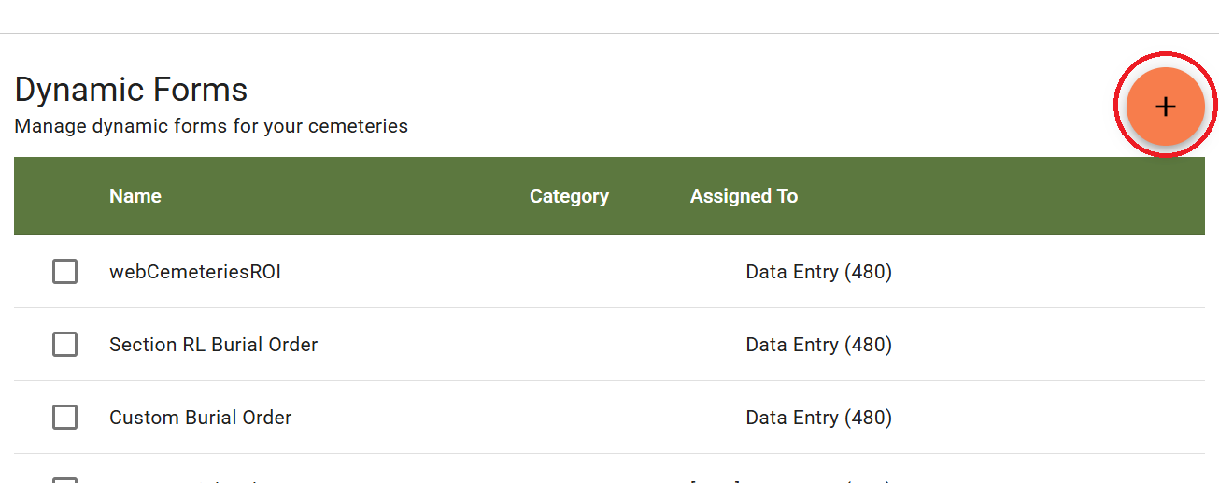The image size is (1219, 483).
Task: Sort by the Name column header
Action: tap(135, 196)
